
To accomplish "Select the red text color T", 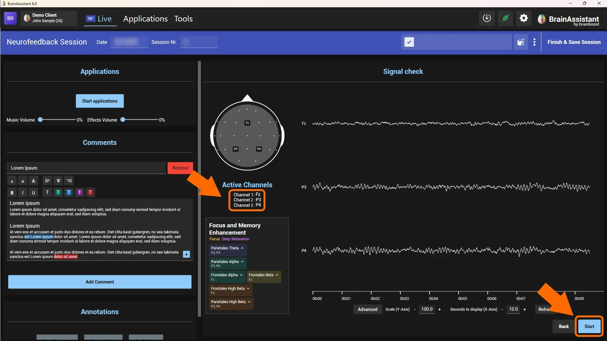I will click(x=90, y=192).
